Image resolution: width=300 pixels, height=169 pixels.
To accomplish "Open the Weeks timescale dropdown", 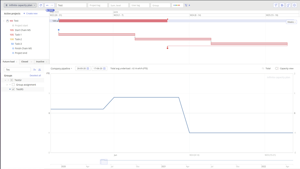I will tap(291, 22).
